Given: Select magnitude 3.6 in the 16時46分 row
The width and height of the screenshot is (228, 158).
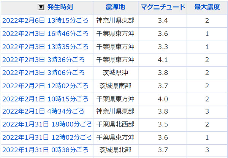Looking at the screenshot, I should [x=163, y=34].
